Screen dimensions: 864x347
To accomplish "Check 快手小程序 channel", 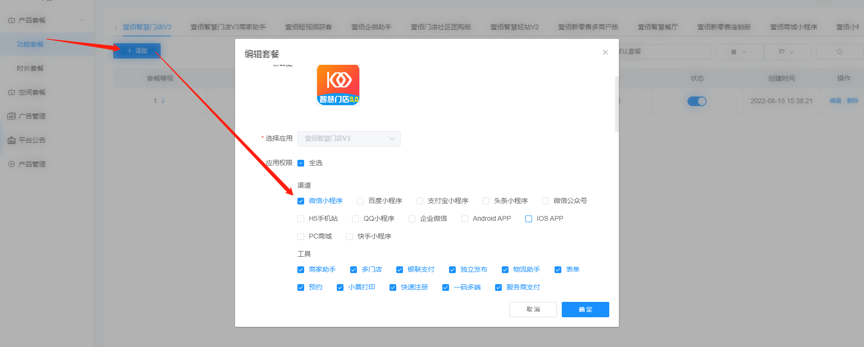I will 349,237.
